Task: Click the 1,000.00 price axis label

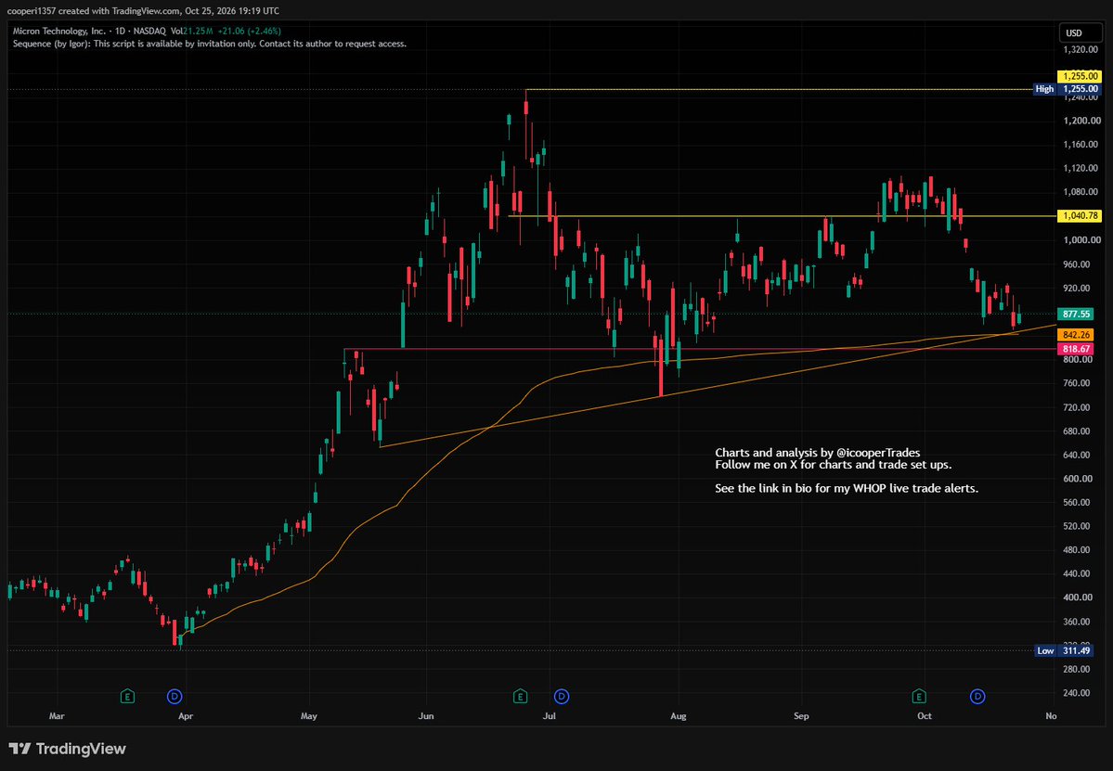Action: click(1081, 239)
